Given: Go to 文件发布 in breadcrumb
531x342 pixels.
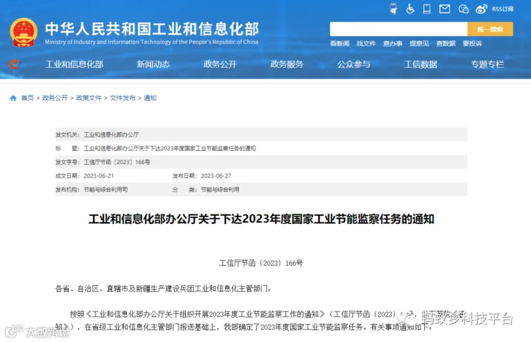Looking at the screenshot, I should (123, 98).
